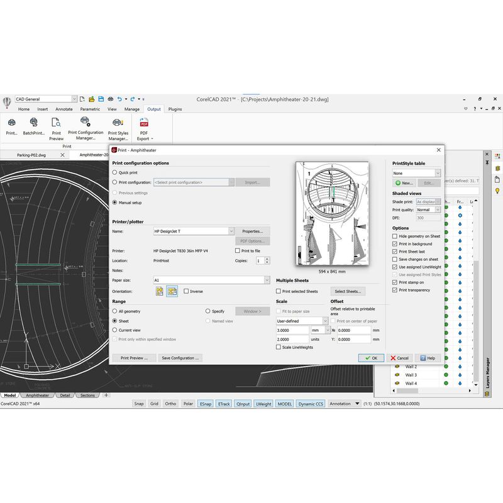Launch BatchPrint from the ribbon

34,126
